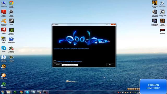Close the FIFA 13 installer window
Screen dimensions: 167x94
tap(113, 25)
